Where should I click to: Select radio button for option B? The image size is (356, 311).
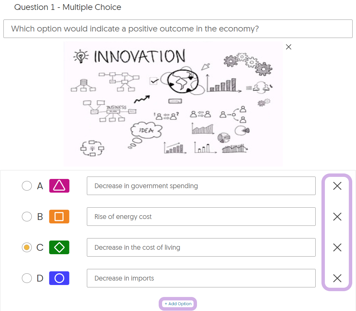coord(27,217)
